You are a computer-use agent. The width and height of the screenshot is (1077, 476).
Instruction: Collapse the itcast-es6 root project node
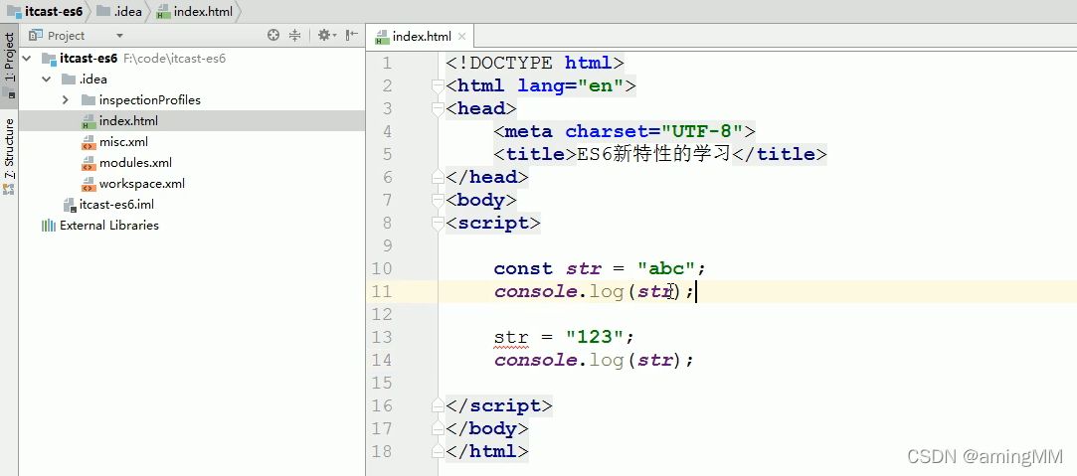pyautogui.click(x=27, y=59)
